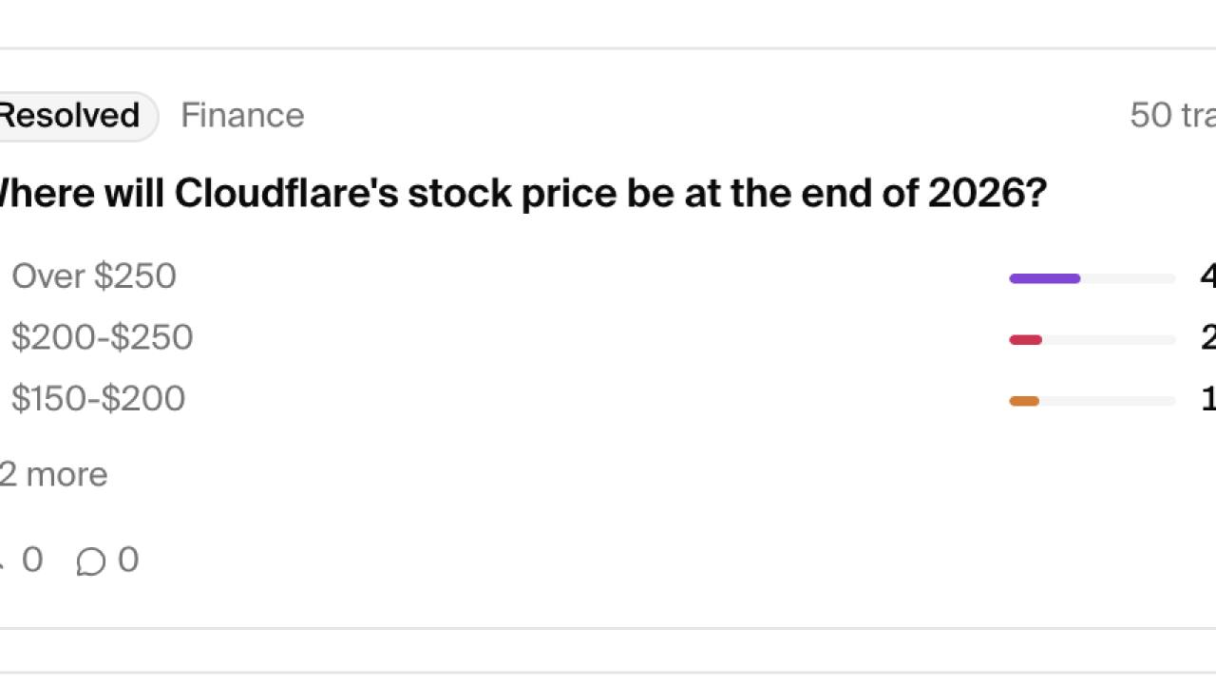The height and width of the screenshot is (684, 1216).
Task: Click the partially visible like icon
Action: (3, 561)
